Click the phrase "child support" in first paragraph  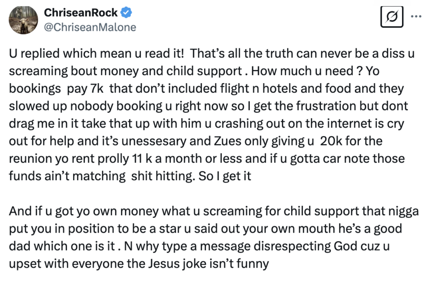(x=204, y=71)
